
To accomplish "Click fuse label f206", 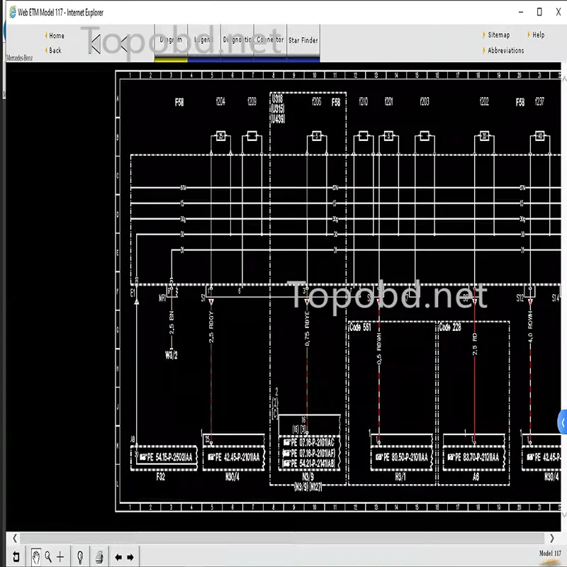I will (x=317, y=101).
